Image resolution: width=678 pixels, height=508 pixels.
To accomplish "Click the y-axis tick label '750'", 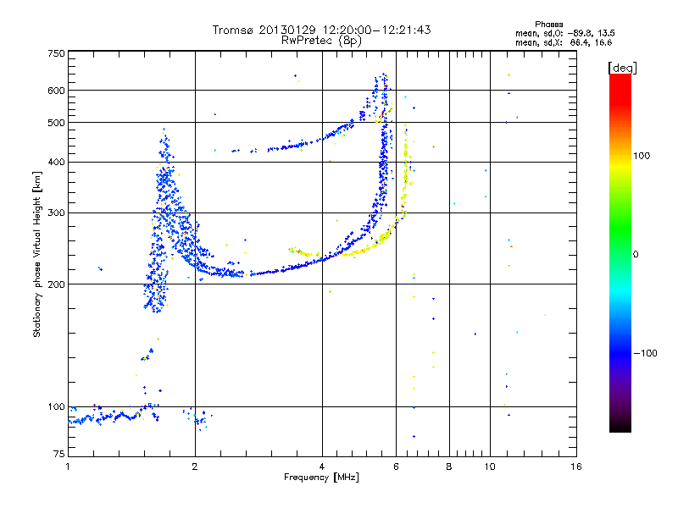I will pyautogui.click(x=56, y=53).
